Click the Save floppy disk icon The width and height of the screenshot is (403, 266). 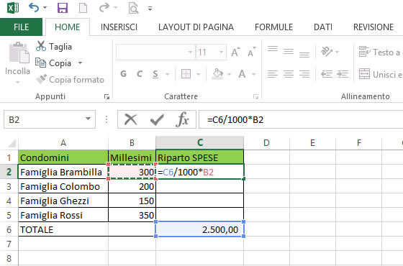pos(63,8)
